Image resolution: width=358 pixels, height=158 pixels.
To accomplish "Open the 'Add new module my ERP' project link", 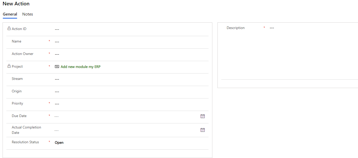I will (x=80, y=66).
